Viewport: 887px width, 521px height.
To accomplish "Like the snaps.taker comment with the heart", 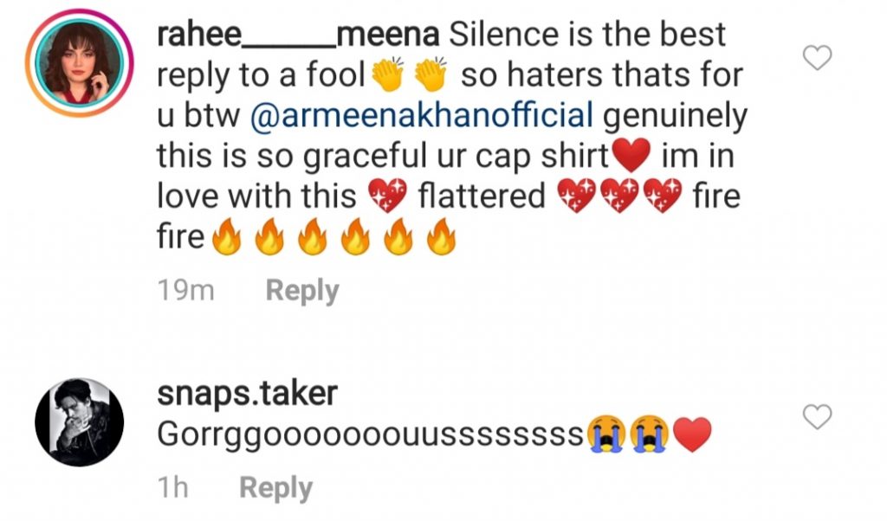I will [x=818, y=417].
